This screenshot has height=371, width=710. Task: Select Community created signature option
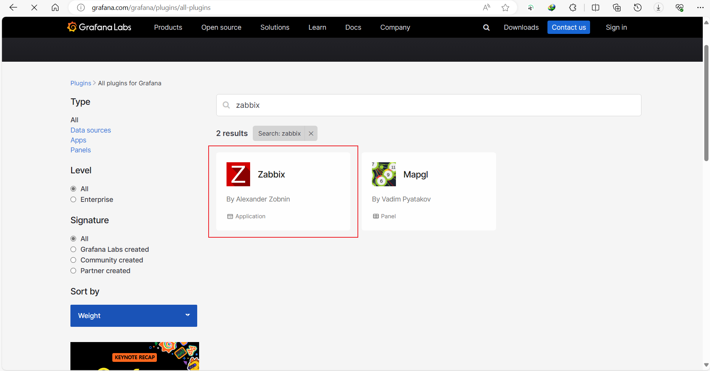pyautogui.click(x=73, y=260)
